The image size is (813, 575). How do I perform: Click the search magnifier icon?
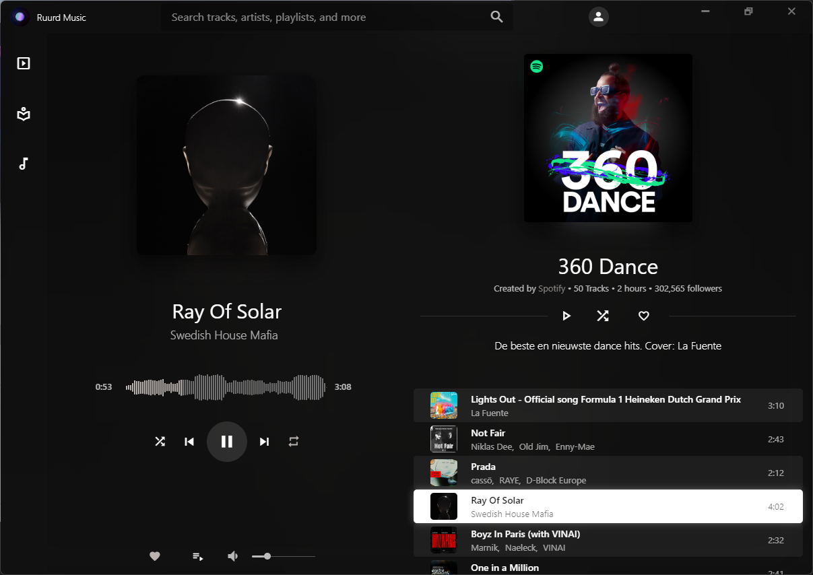pos(496,17)
